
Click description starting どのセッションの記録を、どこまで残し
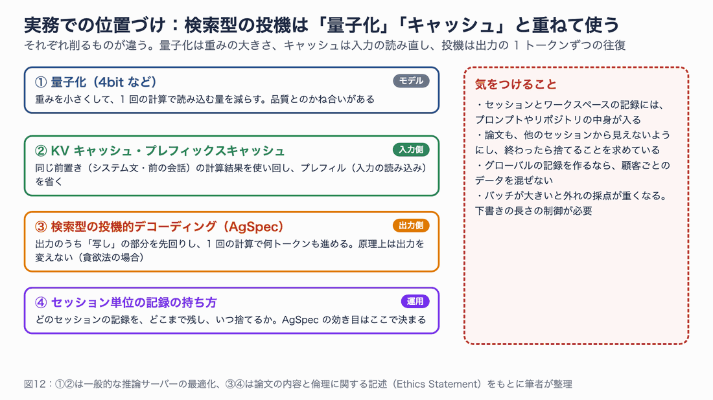tap(231, 320)
